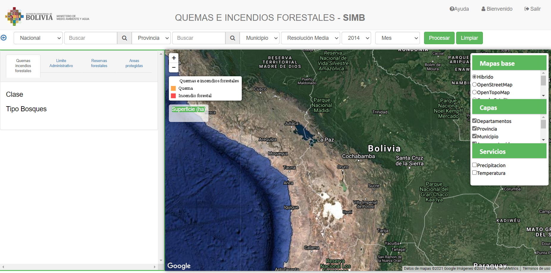This screenshot has height=273, width=551.
Task: Click the search magnifier after second Buscar field
Action: 233,38
